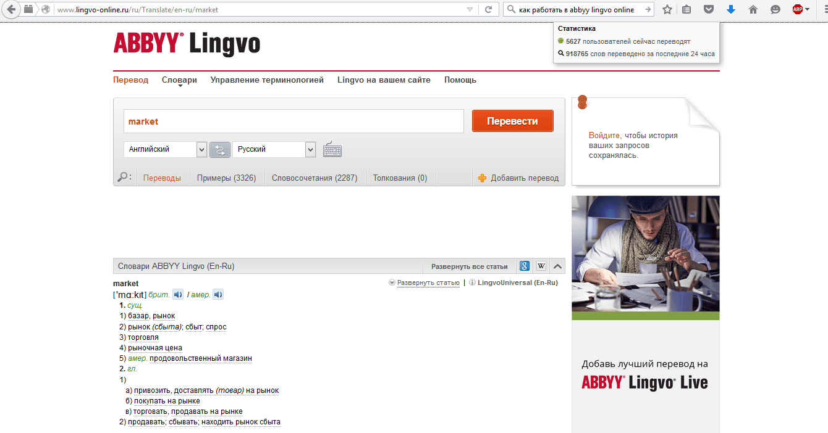
Task: Switch to the Словосочетания (2287) tab
Action: point(315,178)
